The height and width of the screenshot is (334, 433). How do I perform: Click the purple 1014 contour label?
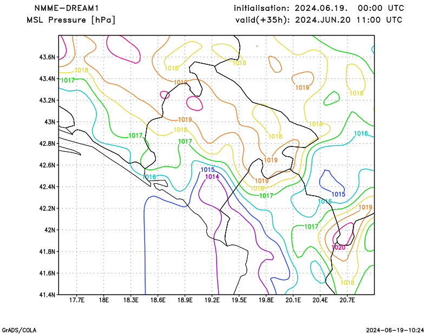click(212, 177)
